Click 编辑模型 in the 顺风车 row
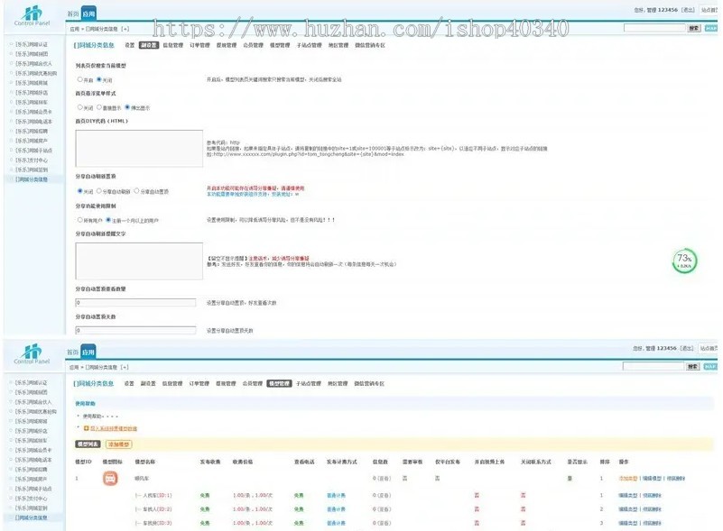This screenshot has width=723, height=531. click(652, 479)
